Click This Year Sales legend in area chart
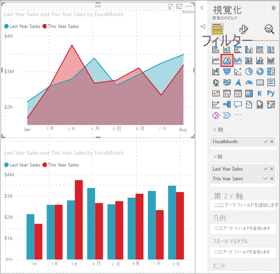Screen dimensions: 280x274 click(61, 26)
